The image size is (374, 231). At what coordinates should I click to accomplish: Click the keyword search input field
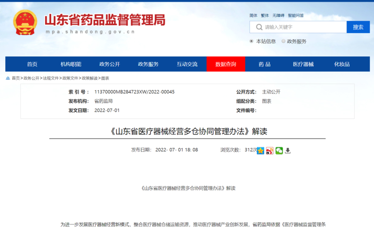(x=298, y=27)
